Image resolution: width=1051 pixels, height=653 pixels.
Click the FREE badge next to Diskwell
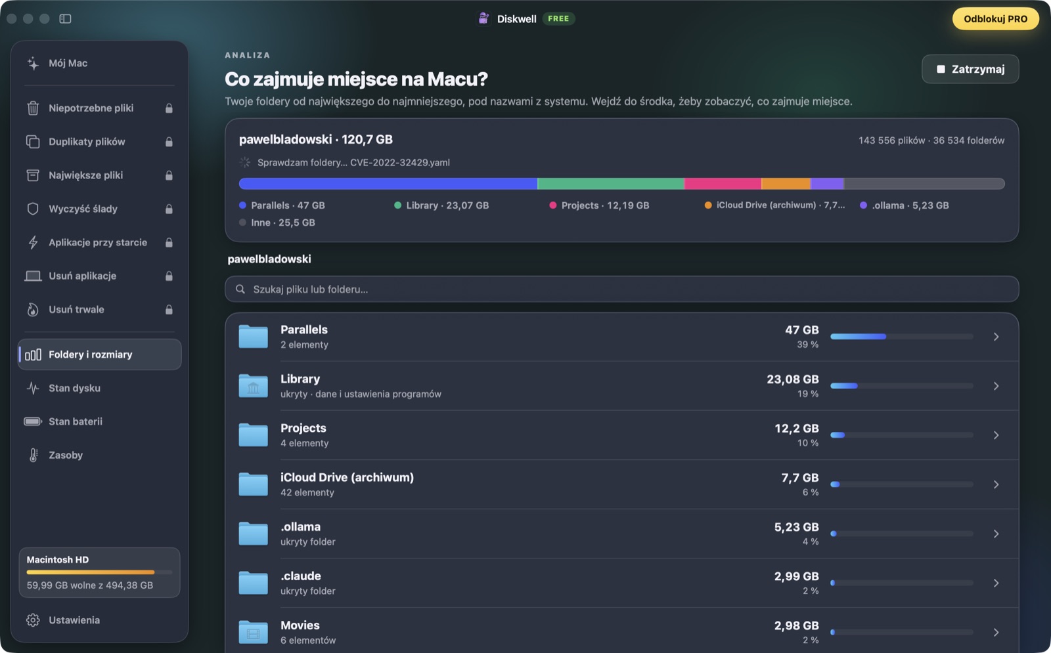(558, 18)
